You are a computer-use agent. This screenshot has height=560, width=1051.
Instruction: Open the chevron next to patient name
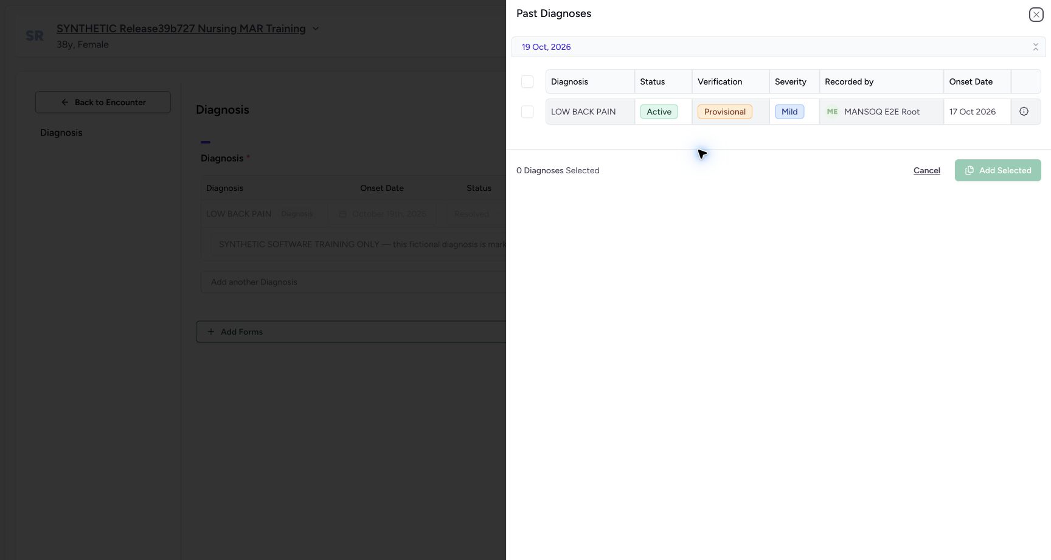coord(316,29)
